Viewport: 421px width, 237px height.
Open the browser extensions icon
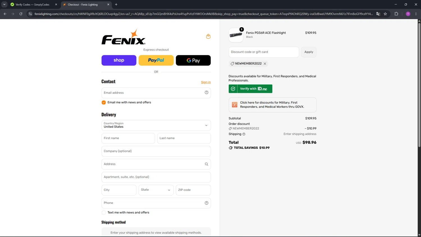396,14
